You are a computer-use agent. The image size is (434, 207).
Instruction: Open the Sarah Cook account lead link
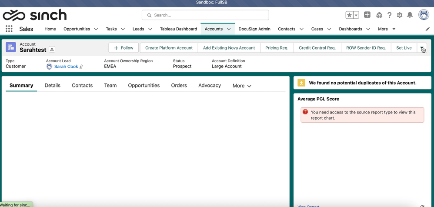(66, 67)
